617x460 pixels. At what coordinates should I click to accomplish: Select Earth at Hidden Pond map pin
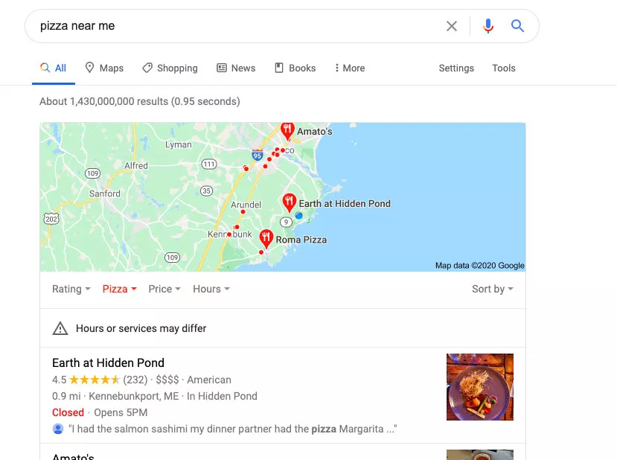coord(290,203)
